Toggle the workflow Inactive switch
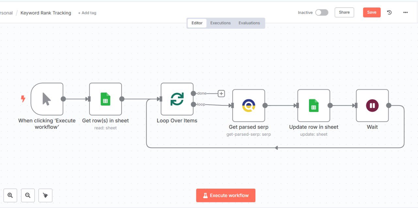 tap(321, 12)
